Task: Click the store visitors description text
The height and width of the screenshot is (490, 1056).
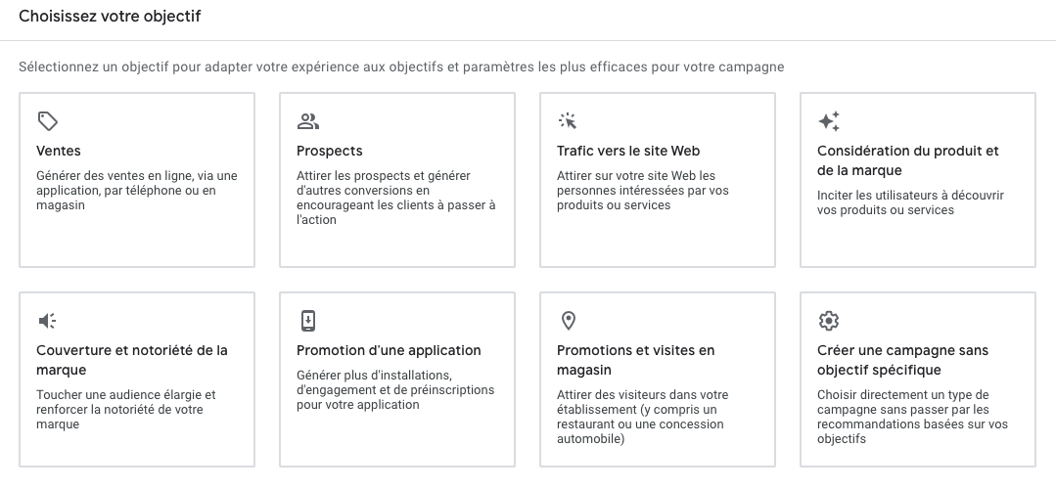Action: pyautogui.click(x=641, y=417)
